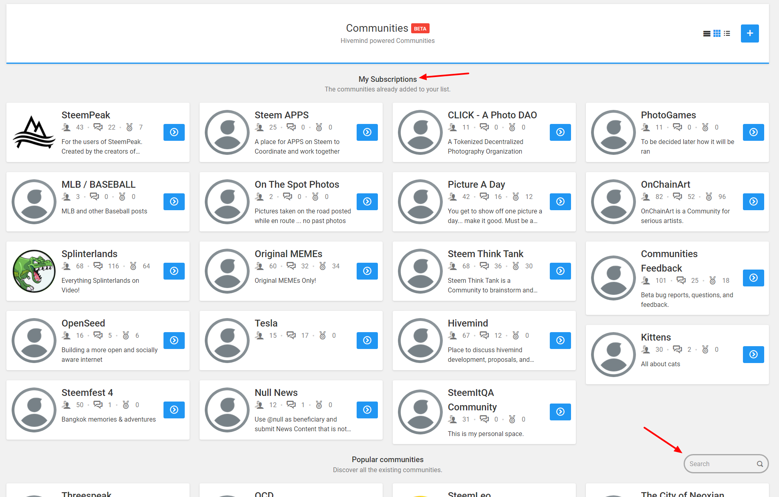Viewport: 779px width, 497px height.
Task: Open Hivemind community arrow button
Action: coord(560,341)
